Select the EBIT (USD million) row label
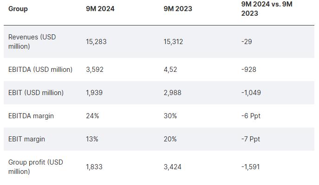The height and width of the screenshot is (185, 319). (36, 93)
